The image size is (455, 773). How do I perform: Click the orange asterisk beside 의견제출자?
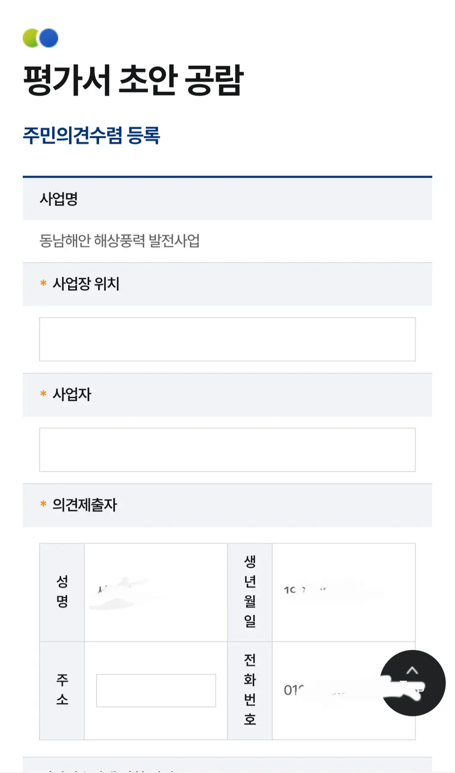[43, 504]
